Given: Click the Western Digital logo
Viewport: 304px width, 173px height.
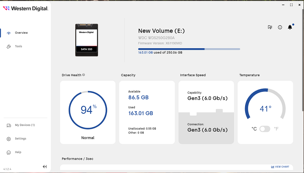Looking at the screenshot, I should click(x=25, y=8).
